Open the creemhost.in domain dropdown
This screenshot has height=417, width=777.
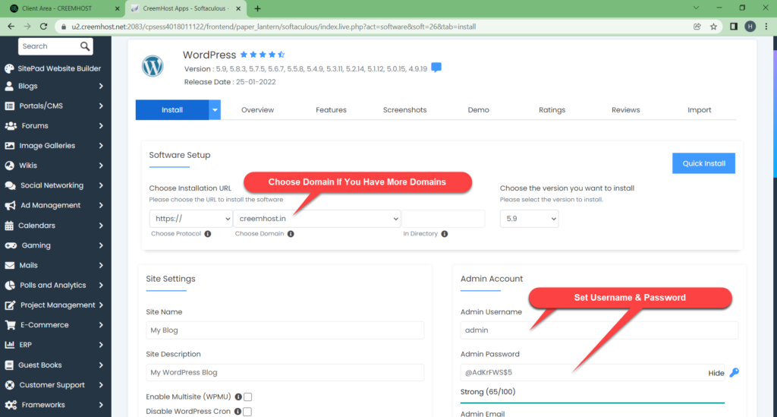pyautogui.click(x=316, y=219)
